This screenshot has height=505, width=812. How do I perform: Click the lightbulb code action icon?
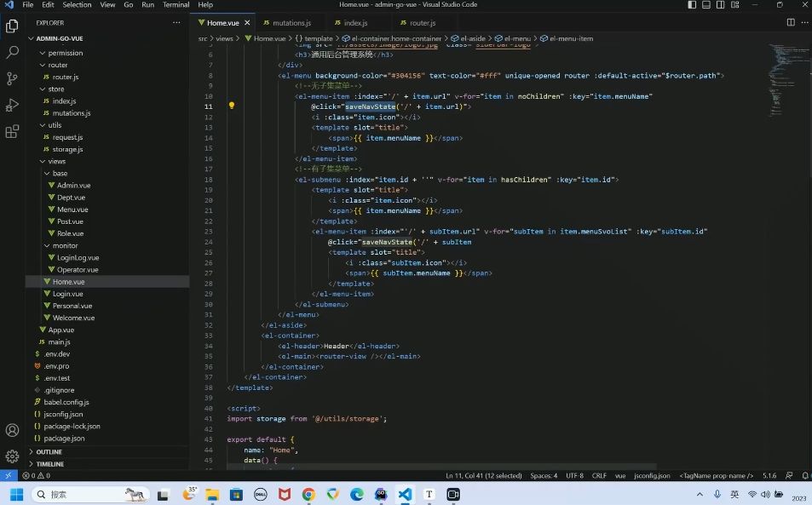click(232, 106)
